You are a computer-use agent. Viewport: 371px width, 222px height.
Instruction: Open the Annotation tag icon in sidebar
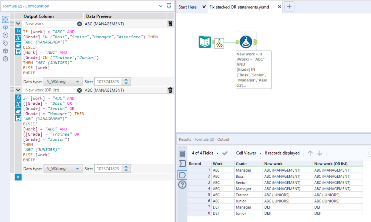tap(5, 43)
